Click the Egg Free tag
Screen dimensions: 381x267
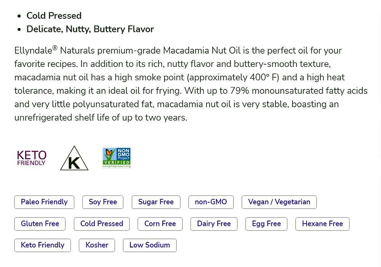(266, 224)
